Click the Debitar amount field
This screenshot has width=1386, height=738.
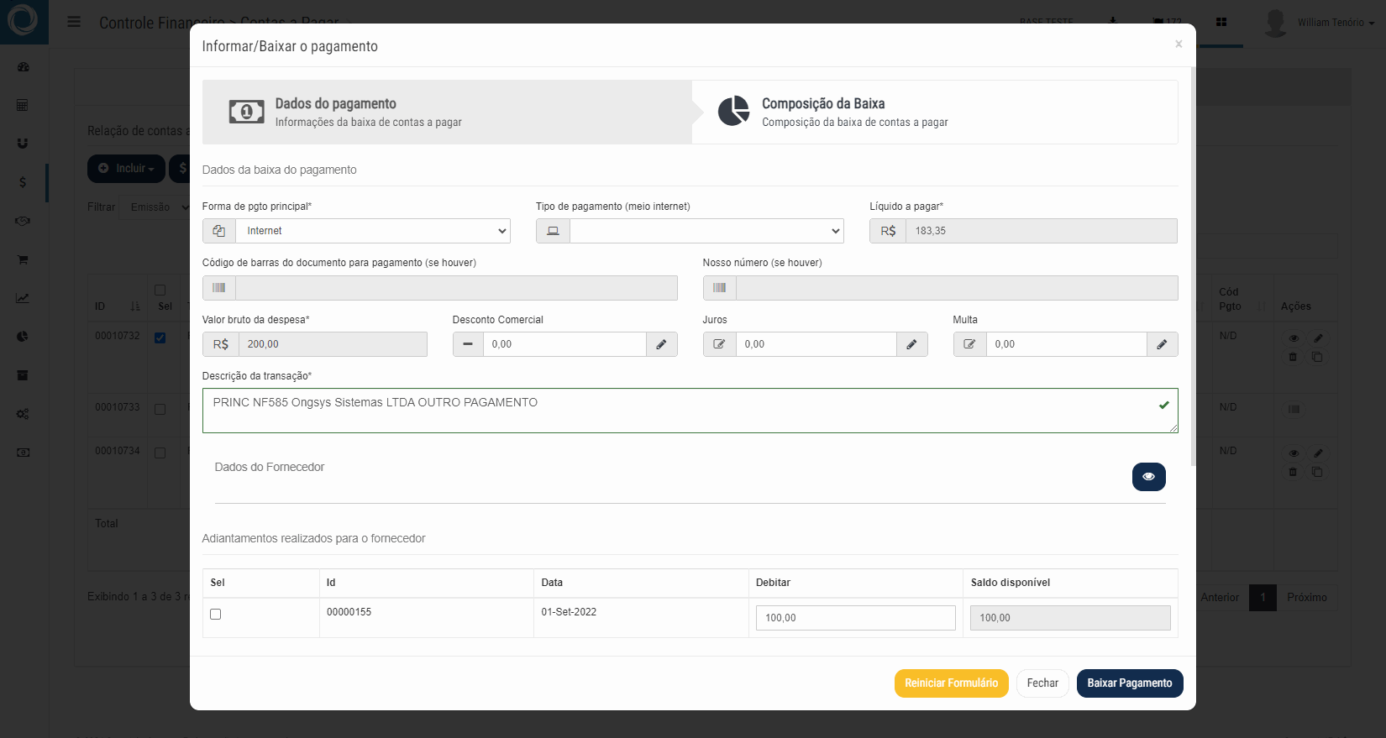pos(855,618)
